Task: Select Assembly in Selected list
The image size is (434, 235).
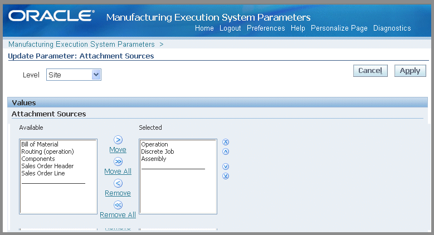Action: point(154,159)
